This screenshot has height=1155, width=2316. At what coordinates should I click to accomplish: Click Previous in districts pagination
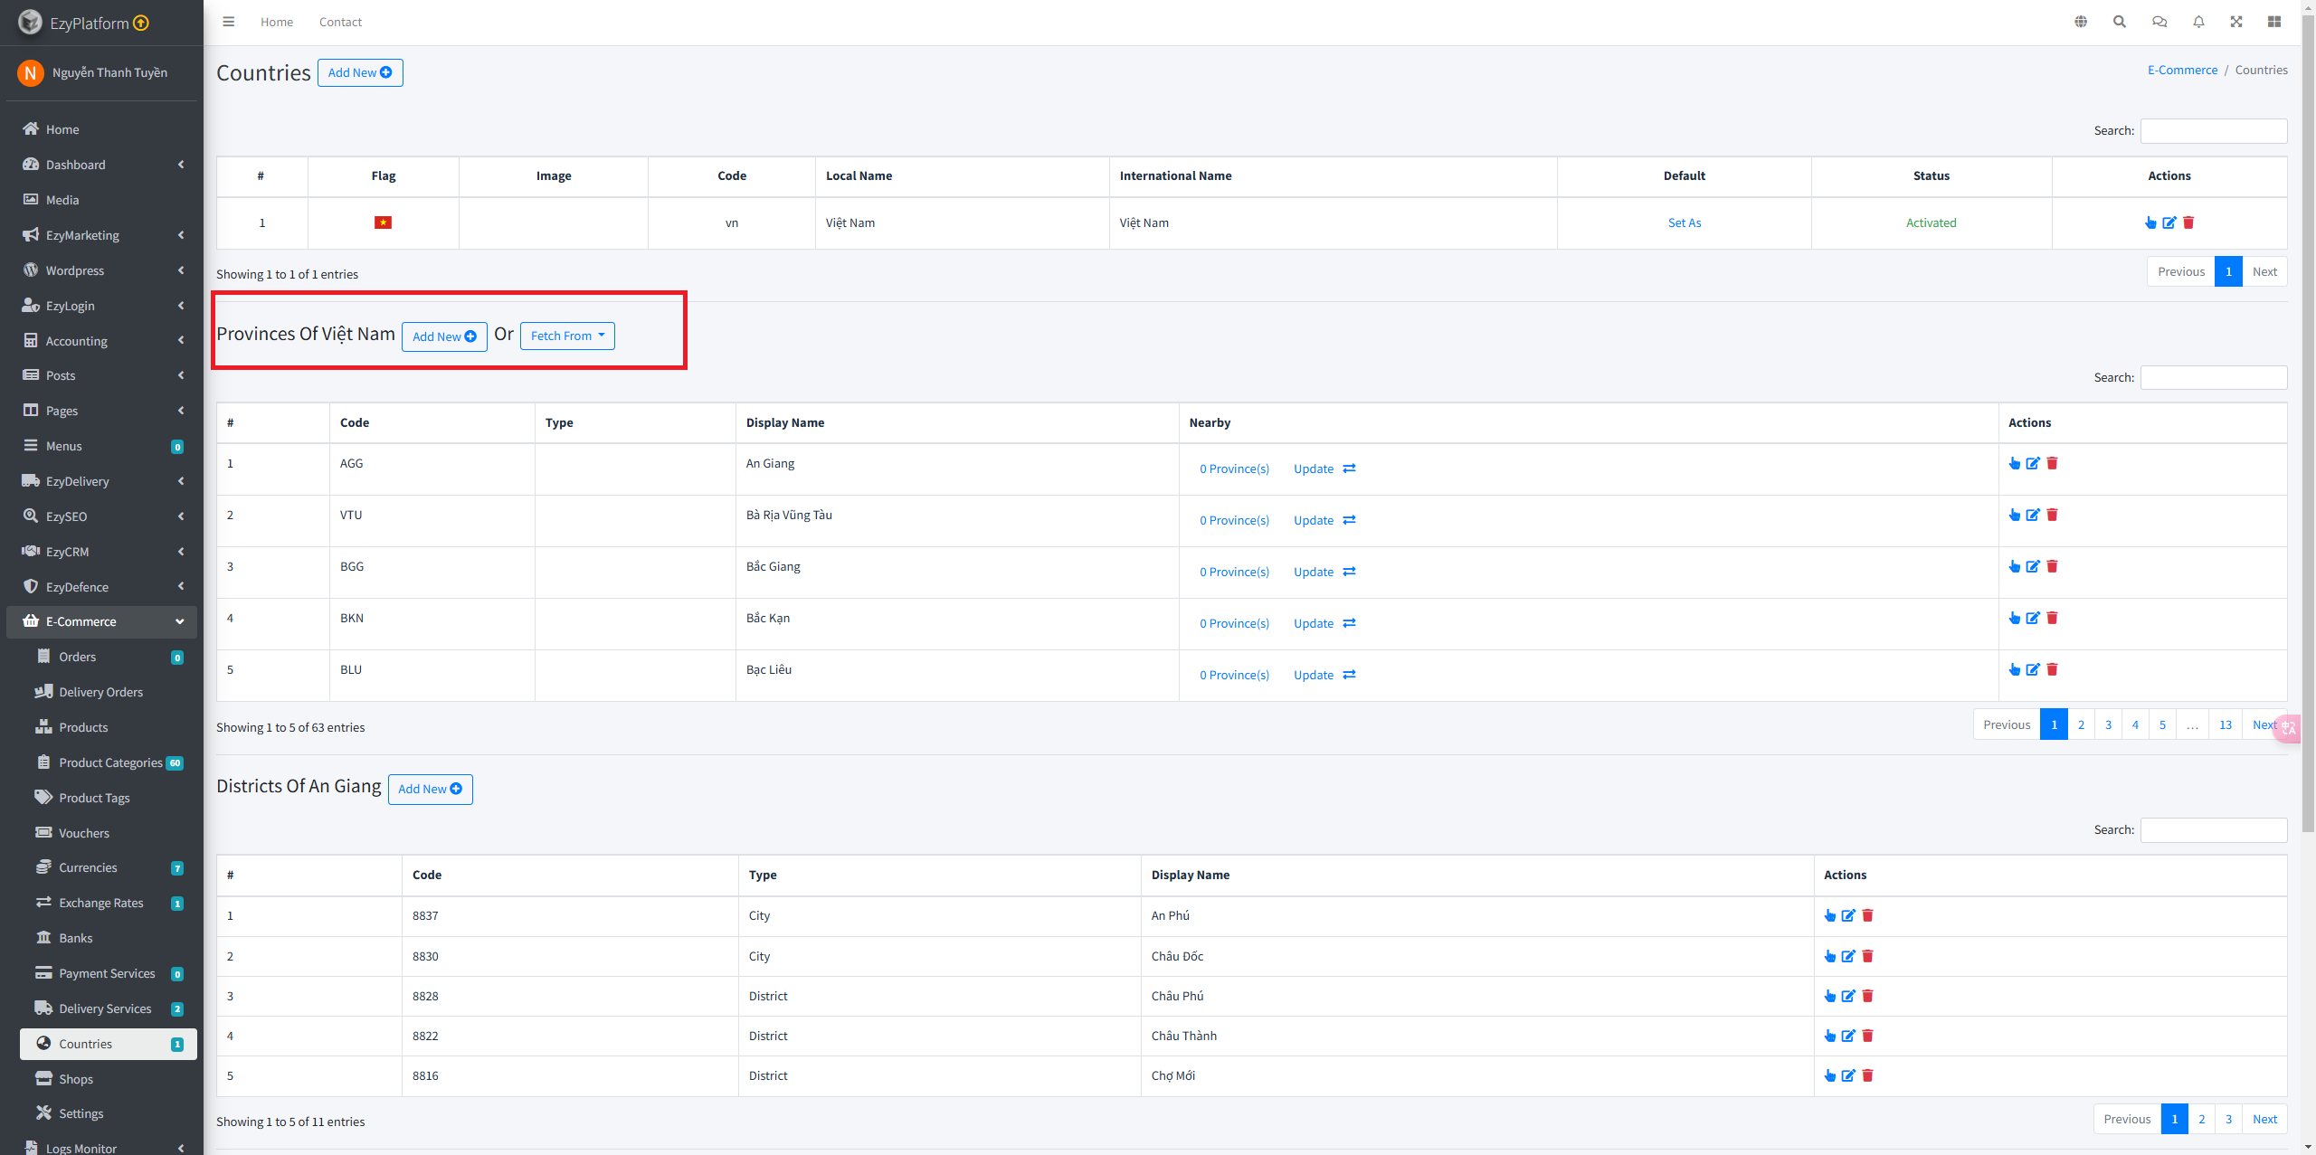point(2127,1119)
